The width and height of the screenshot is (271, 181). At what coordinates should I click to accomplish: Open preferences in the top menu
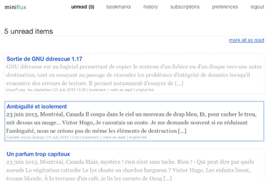(x=224, y=7)
